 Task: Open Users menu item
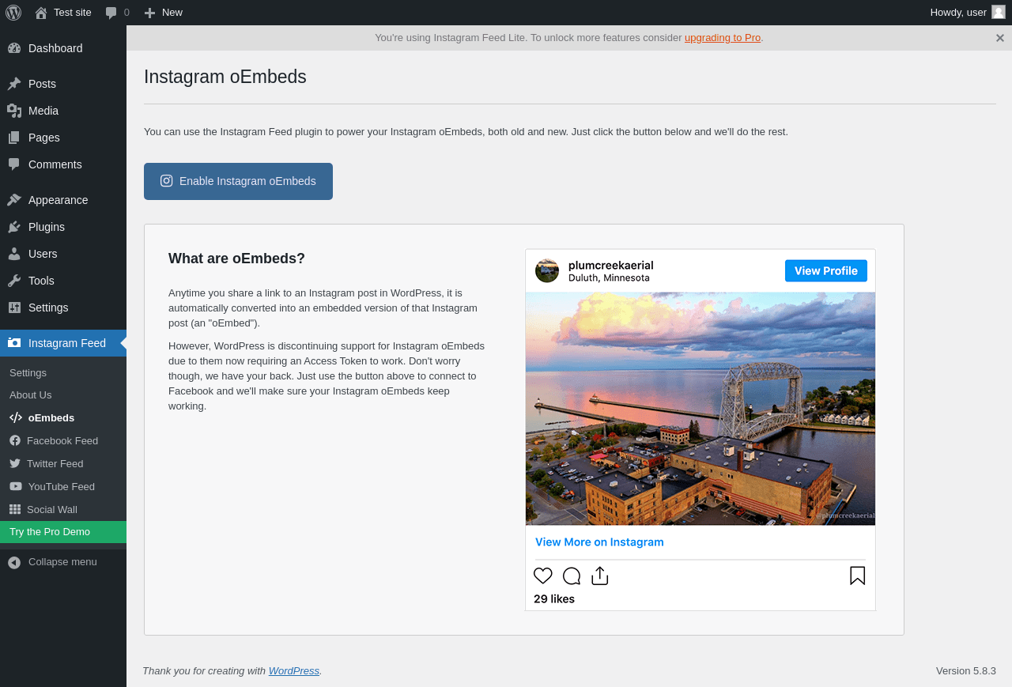[x=63, y=254]
